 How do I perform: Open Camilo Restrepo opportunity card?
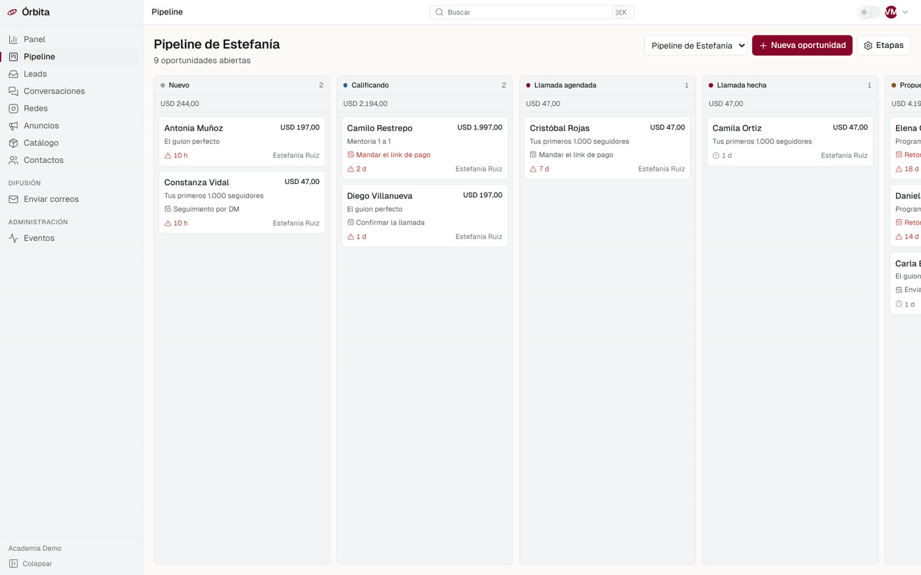click(x=425, y=148)
